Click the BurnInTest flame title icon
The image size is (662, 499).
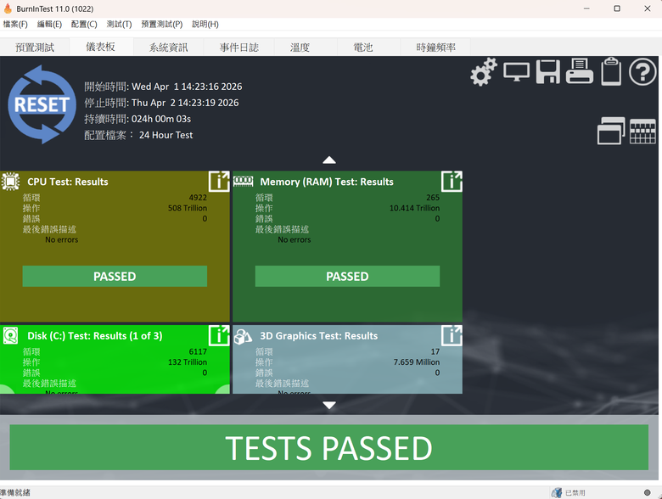[x=8, y=8]
